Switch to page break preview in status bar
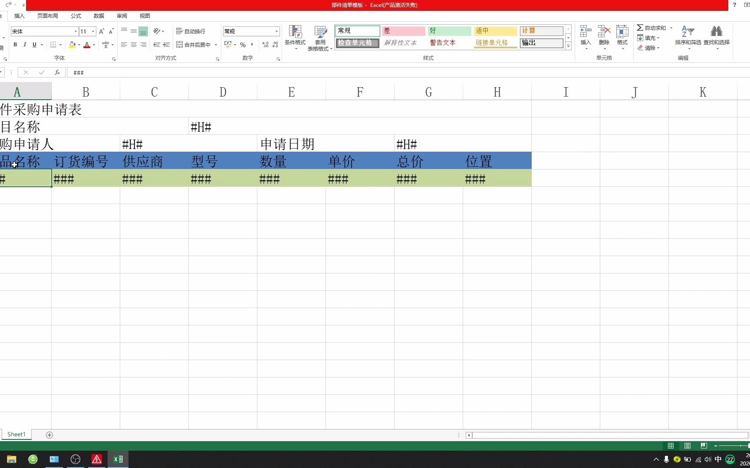Image resolution: width=750 pixels, height=468 pixels. tap(704, 445)
